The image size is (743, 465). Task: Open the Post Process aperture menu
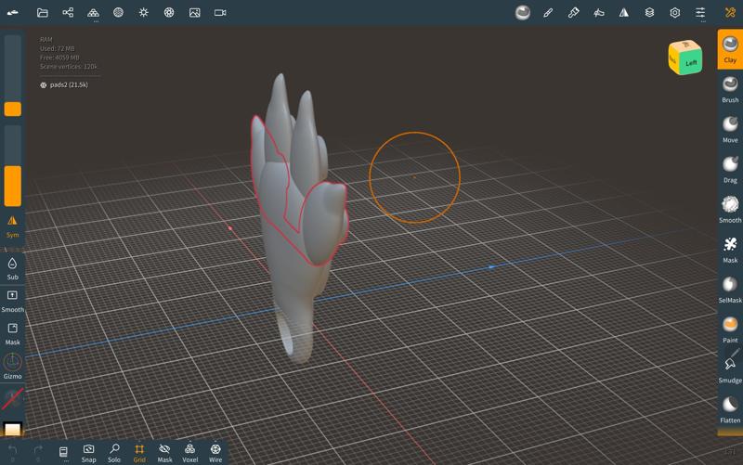tap(169, 13)
